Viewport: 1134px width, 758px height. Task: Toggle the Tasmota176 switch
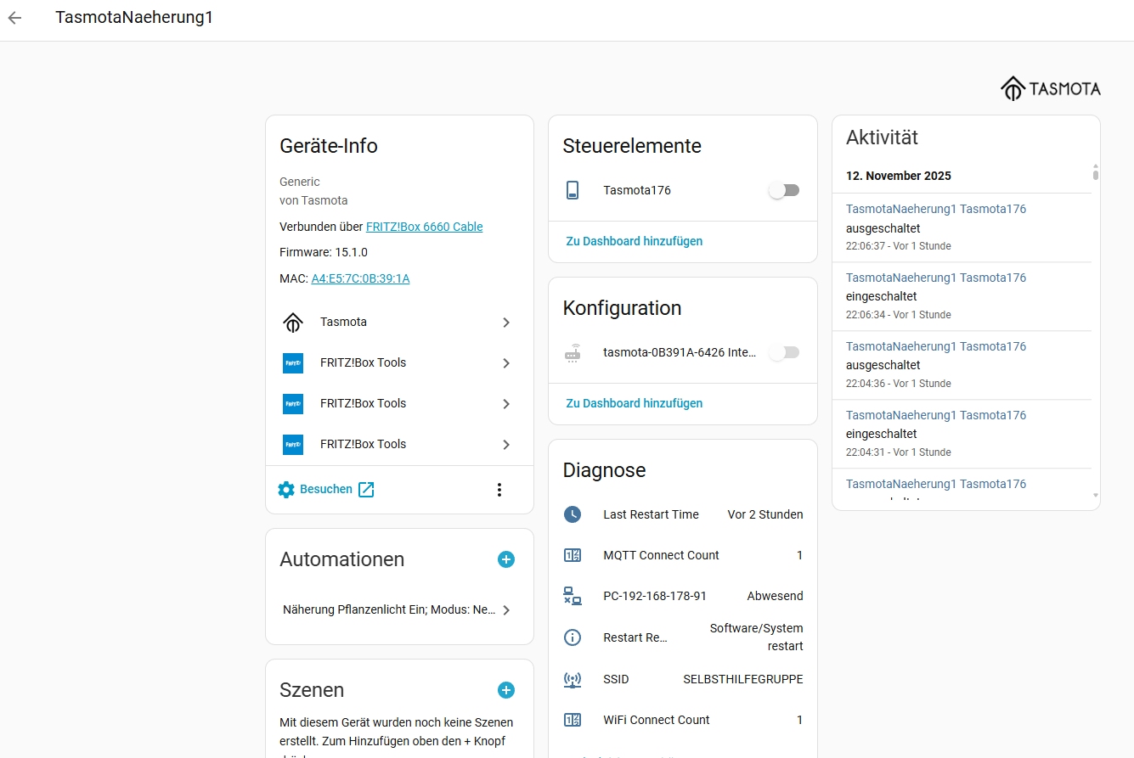[783, 191]
